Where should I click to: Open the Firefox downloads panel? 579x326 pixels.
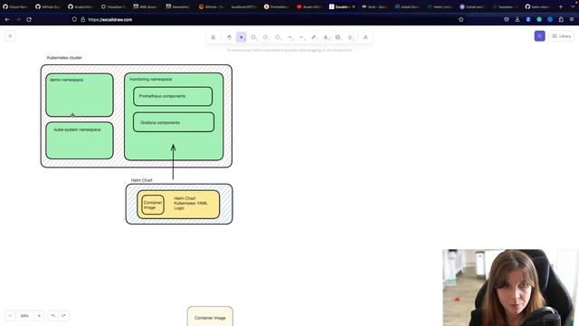click(517, 20)
